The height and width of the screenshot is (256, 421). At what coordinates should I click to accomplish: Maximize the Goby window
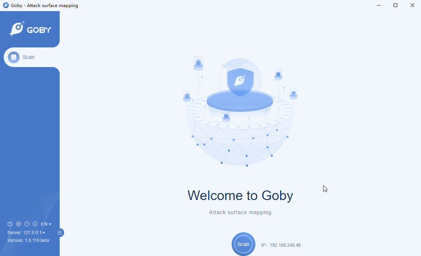(x=395, y=5)
